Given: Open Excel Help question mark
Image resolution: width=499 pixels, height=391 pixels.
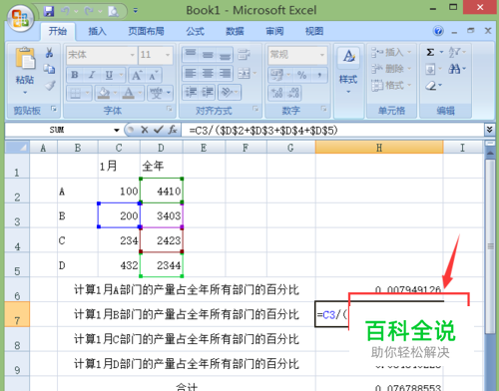Looking at the screenshot, I should (438, 31).
